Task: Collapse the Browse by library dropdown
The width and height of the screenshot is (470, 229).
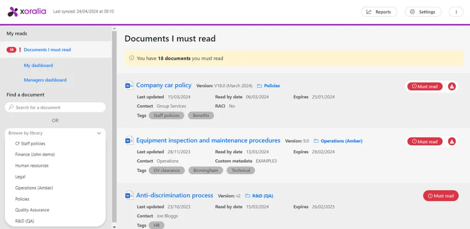Action: [99, 133]
